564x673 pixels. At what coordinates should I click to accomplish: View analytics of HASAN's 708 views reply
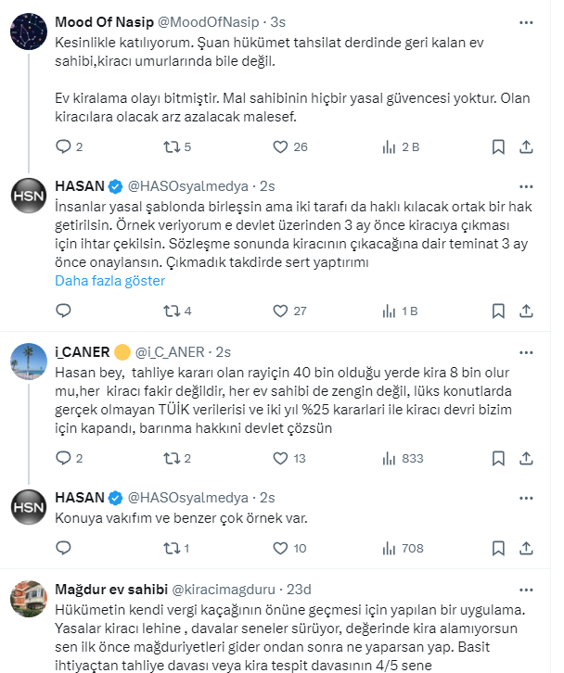(x=390, y=548)
